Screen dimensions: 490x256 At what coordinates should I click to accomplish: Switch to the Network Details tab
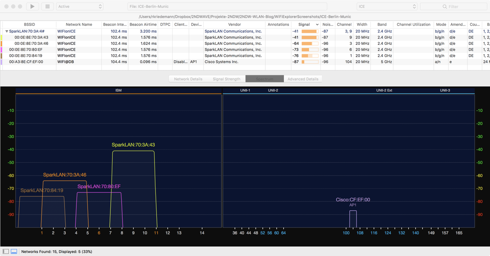point(188,79)
